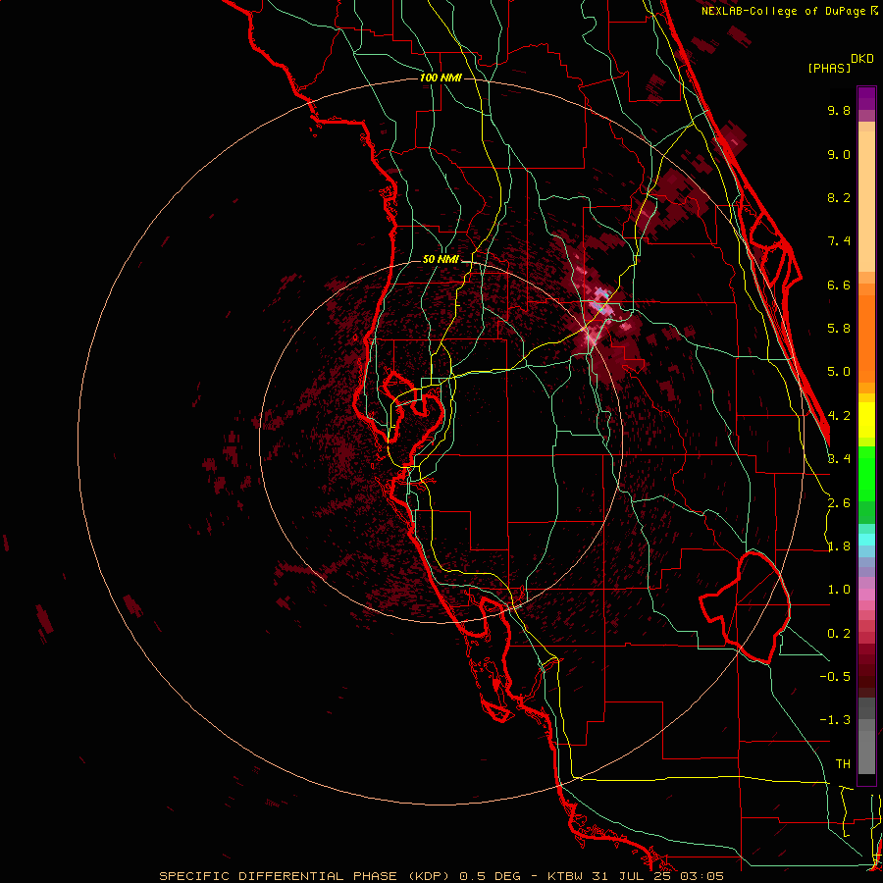Click the 100 NMI range ring label
The width and height of the screenshot is (883, 883).
441,78
